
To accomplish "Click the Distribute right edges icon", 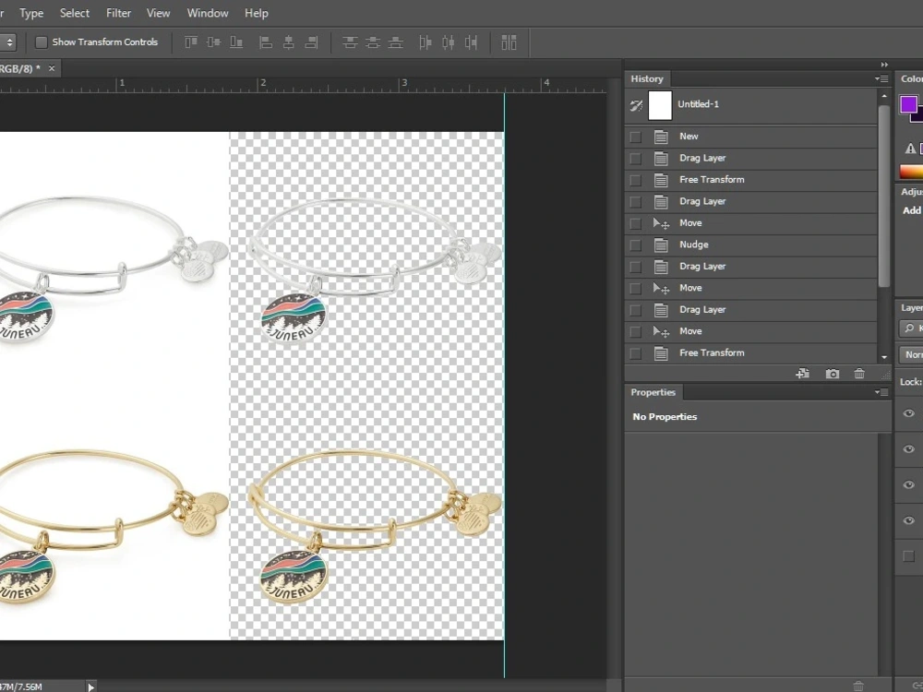I will 471,42.
